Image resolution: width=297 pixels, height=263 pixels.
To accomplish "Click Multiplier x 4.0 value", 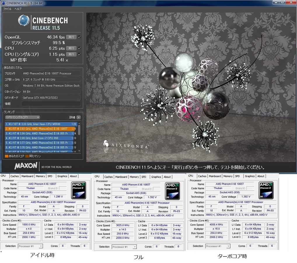I will (29, 229).
